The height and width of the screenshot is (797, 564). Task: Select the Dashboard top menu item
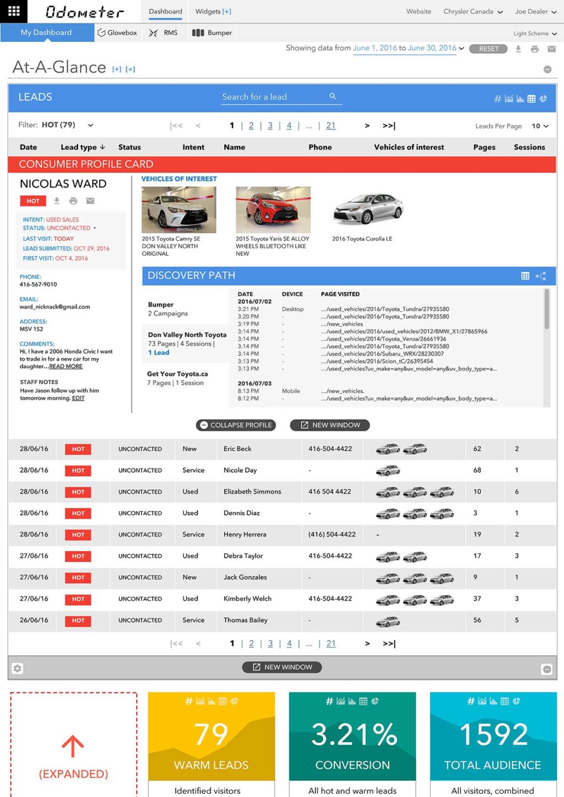tap(165, 12)
